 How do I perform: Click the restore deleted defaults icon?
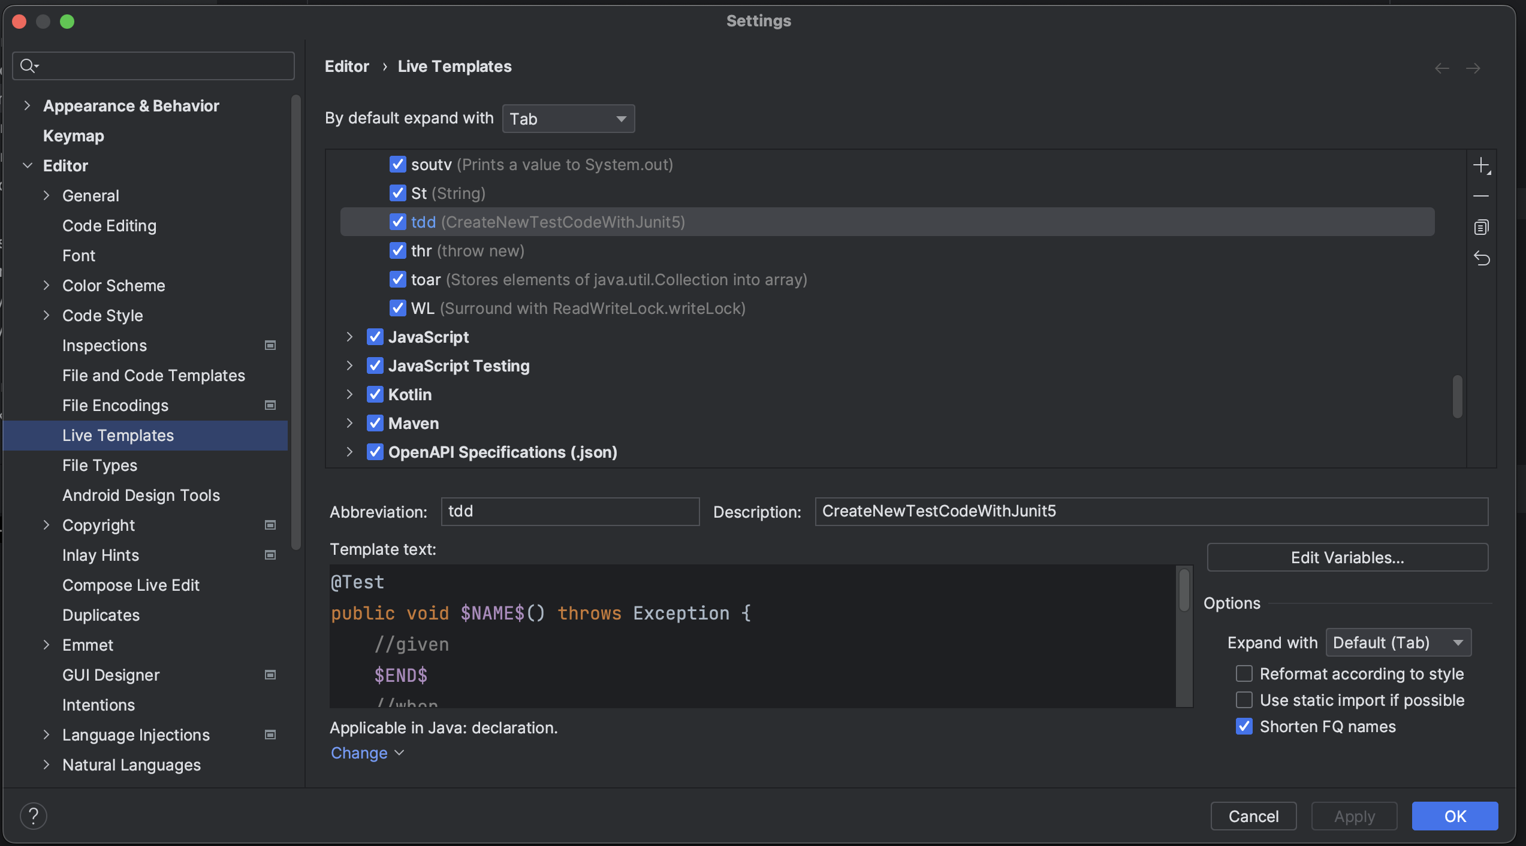pyautogui.click(x=1481, y=258)
